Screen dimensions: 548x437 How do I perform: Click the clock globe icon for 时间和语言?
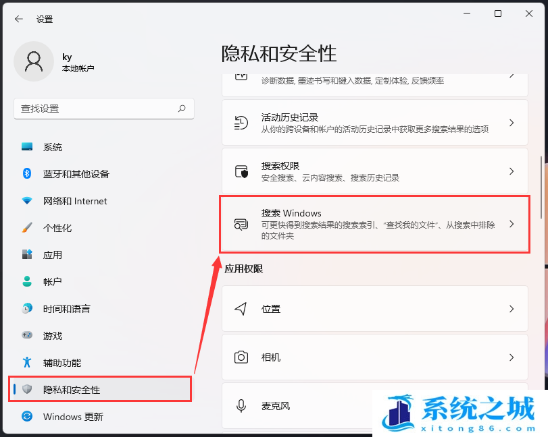[x=27, y=308]
